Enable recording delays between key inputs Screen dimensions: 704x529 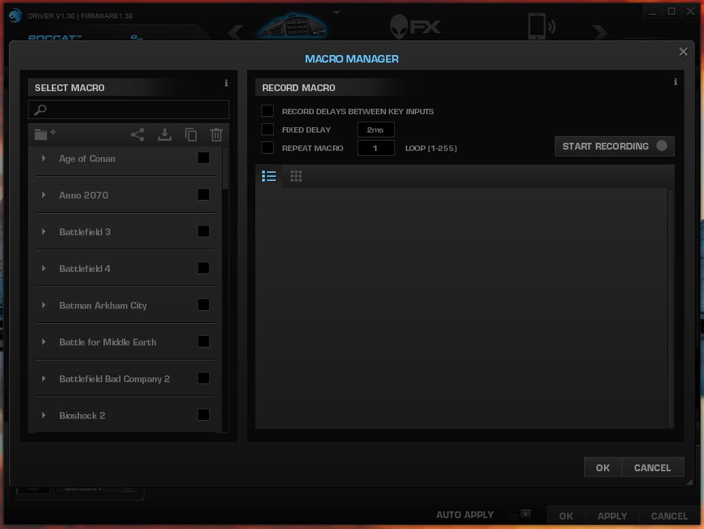(267, 111)
